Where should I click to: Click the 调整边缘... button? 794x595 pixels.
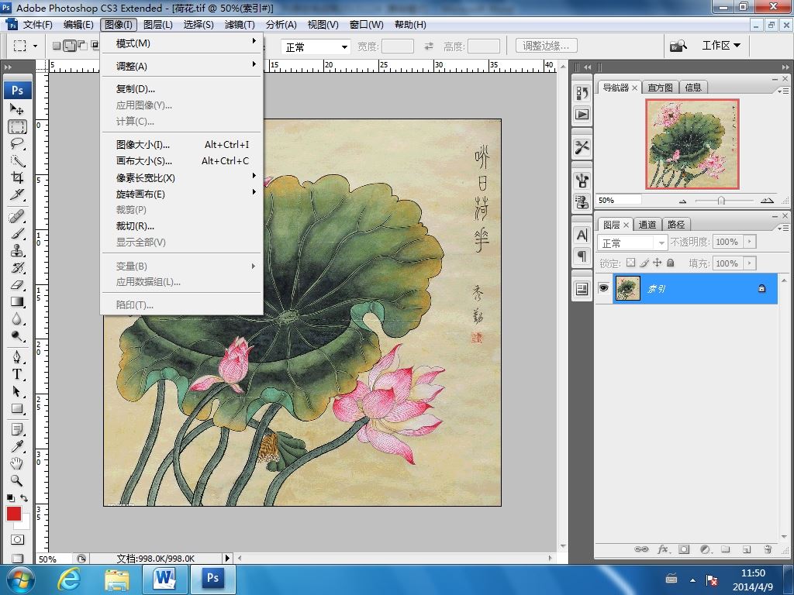546,46
